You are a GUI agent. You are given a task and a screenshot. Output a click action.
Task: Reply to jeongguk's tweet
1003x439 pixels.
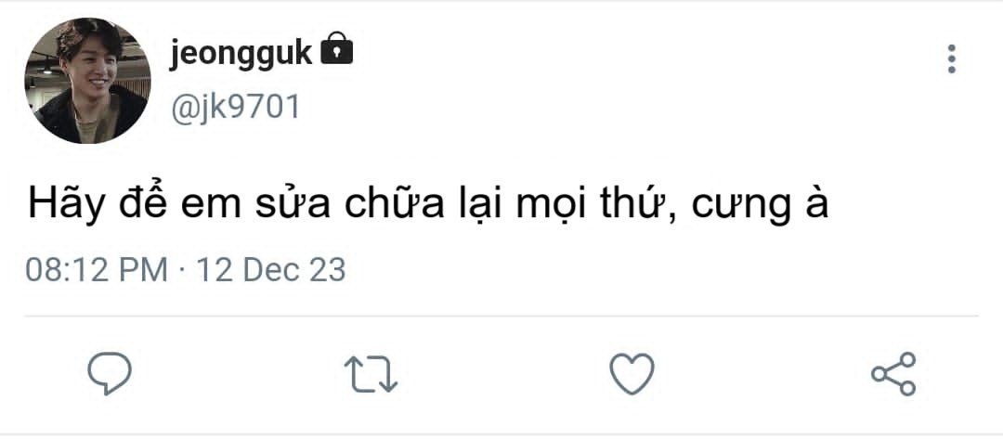coord(110,373)
